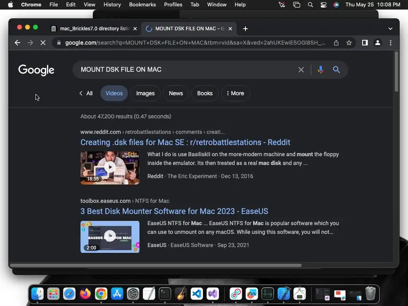The image size is (408, 306).
Task: Close the mac_Brickles7.0 directory listing tab
Action: [135, 29]
